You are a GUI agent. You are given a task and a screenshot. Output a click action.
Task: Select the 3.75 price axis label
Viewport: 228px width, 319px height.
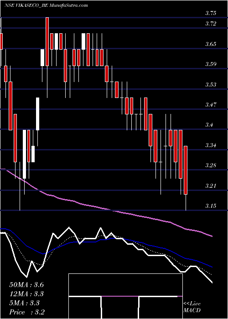click(211, 13)
